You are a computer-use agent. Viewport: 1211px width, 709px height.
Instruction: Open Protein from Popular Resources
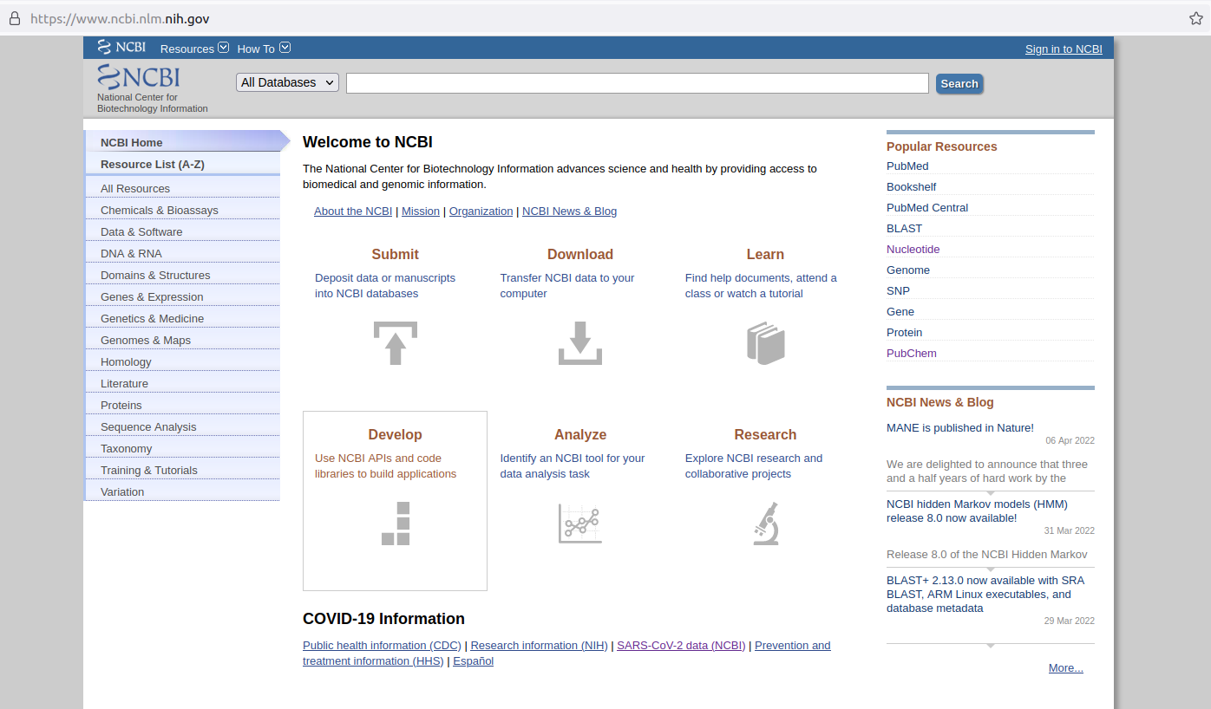click(x=904, y=332)
